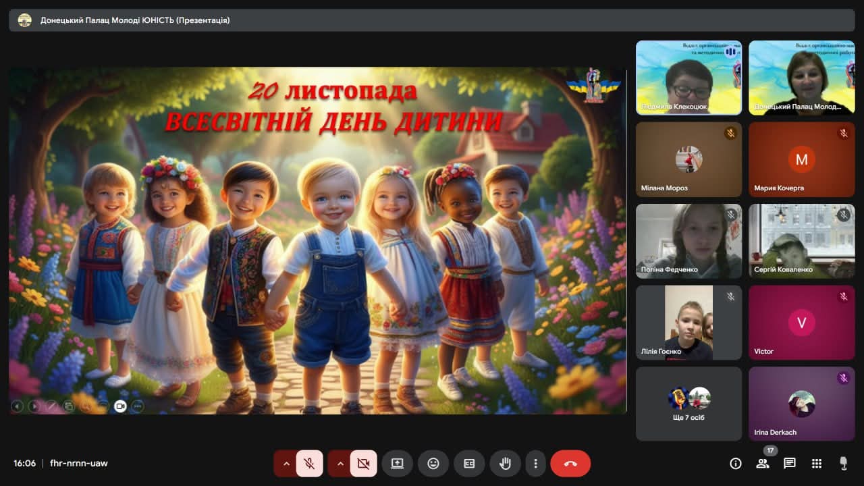Screen dimensions: 864x486
Task: Open meeting details info icon
Action: (736, 464)
